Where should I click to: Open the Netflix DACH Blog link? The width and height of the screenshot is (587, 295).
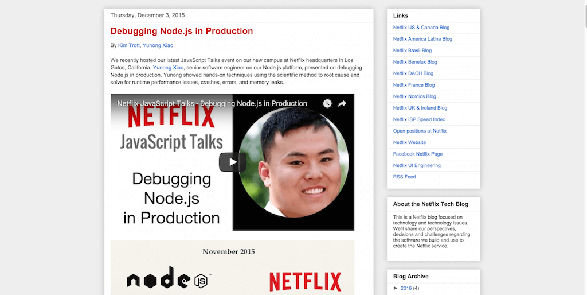413,73
